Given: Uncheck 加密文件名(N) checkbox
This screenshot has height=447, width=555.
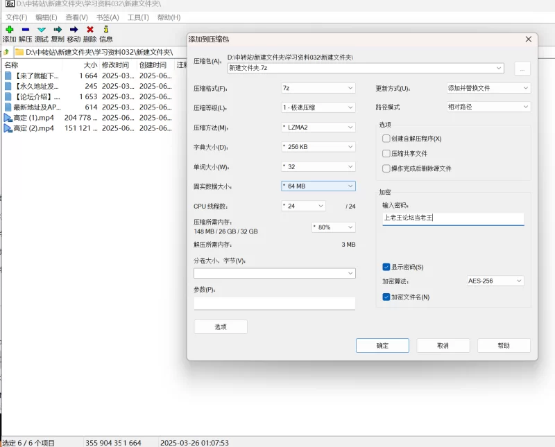Looking at the screenshot, I should (386, 297).
